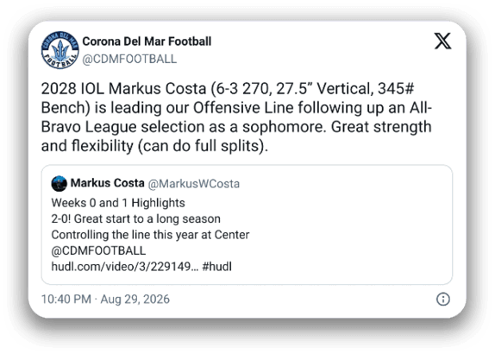Click the X logo in the tweet corner

[442, 41]
